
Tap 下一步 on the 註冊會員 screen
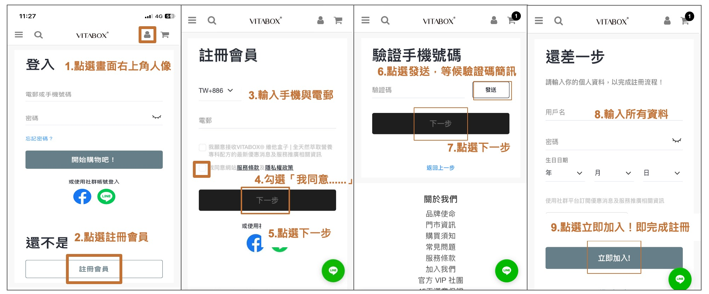267,200
